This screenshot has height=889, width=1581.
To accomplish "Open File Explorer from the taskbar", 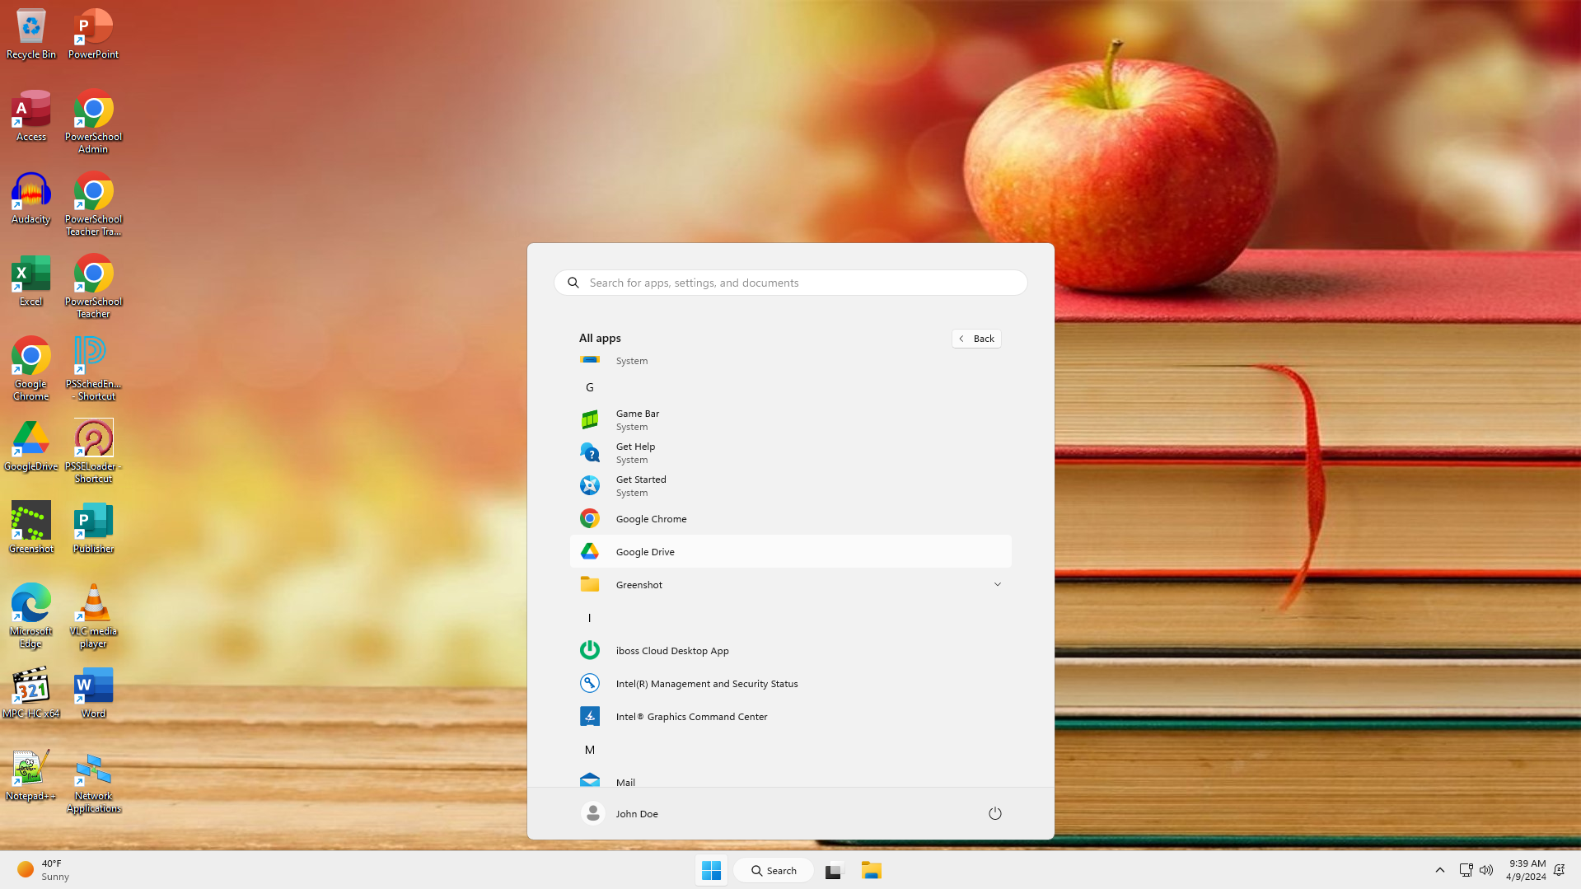I will (872, 870).
